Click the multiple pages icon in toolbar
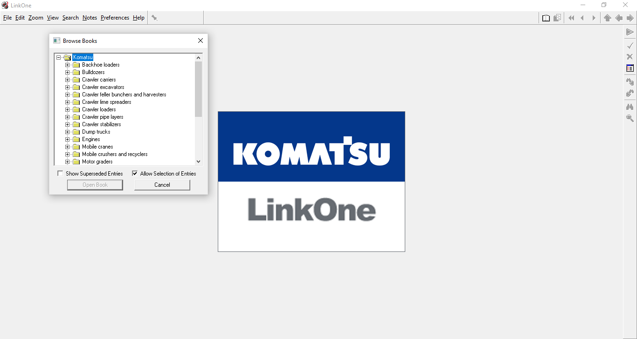The height and width of the screenshot is (339, 637). click(557, 18)
